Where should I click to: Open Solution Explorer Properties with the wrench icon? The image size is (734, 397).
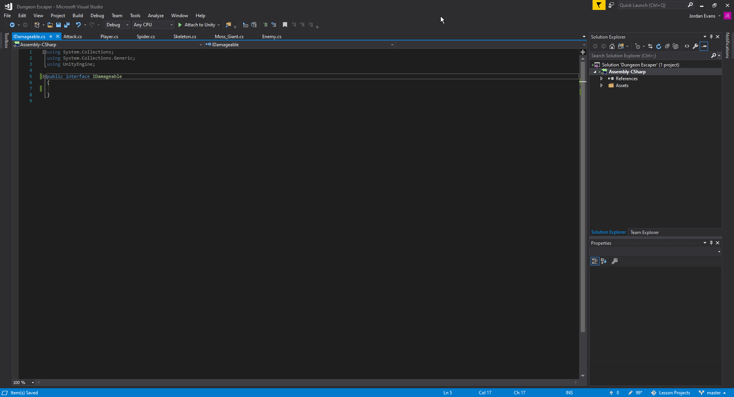695,46
